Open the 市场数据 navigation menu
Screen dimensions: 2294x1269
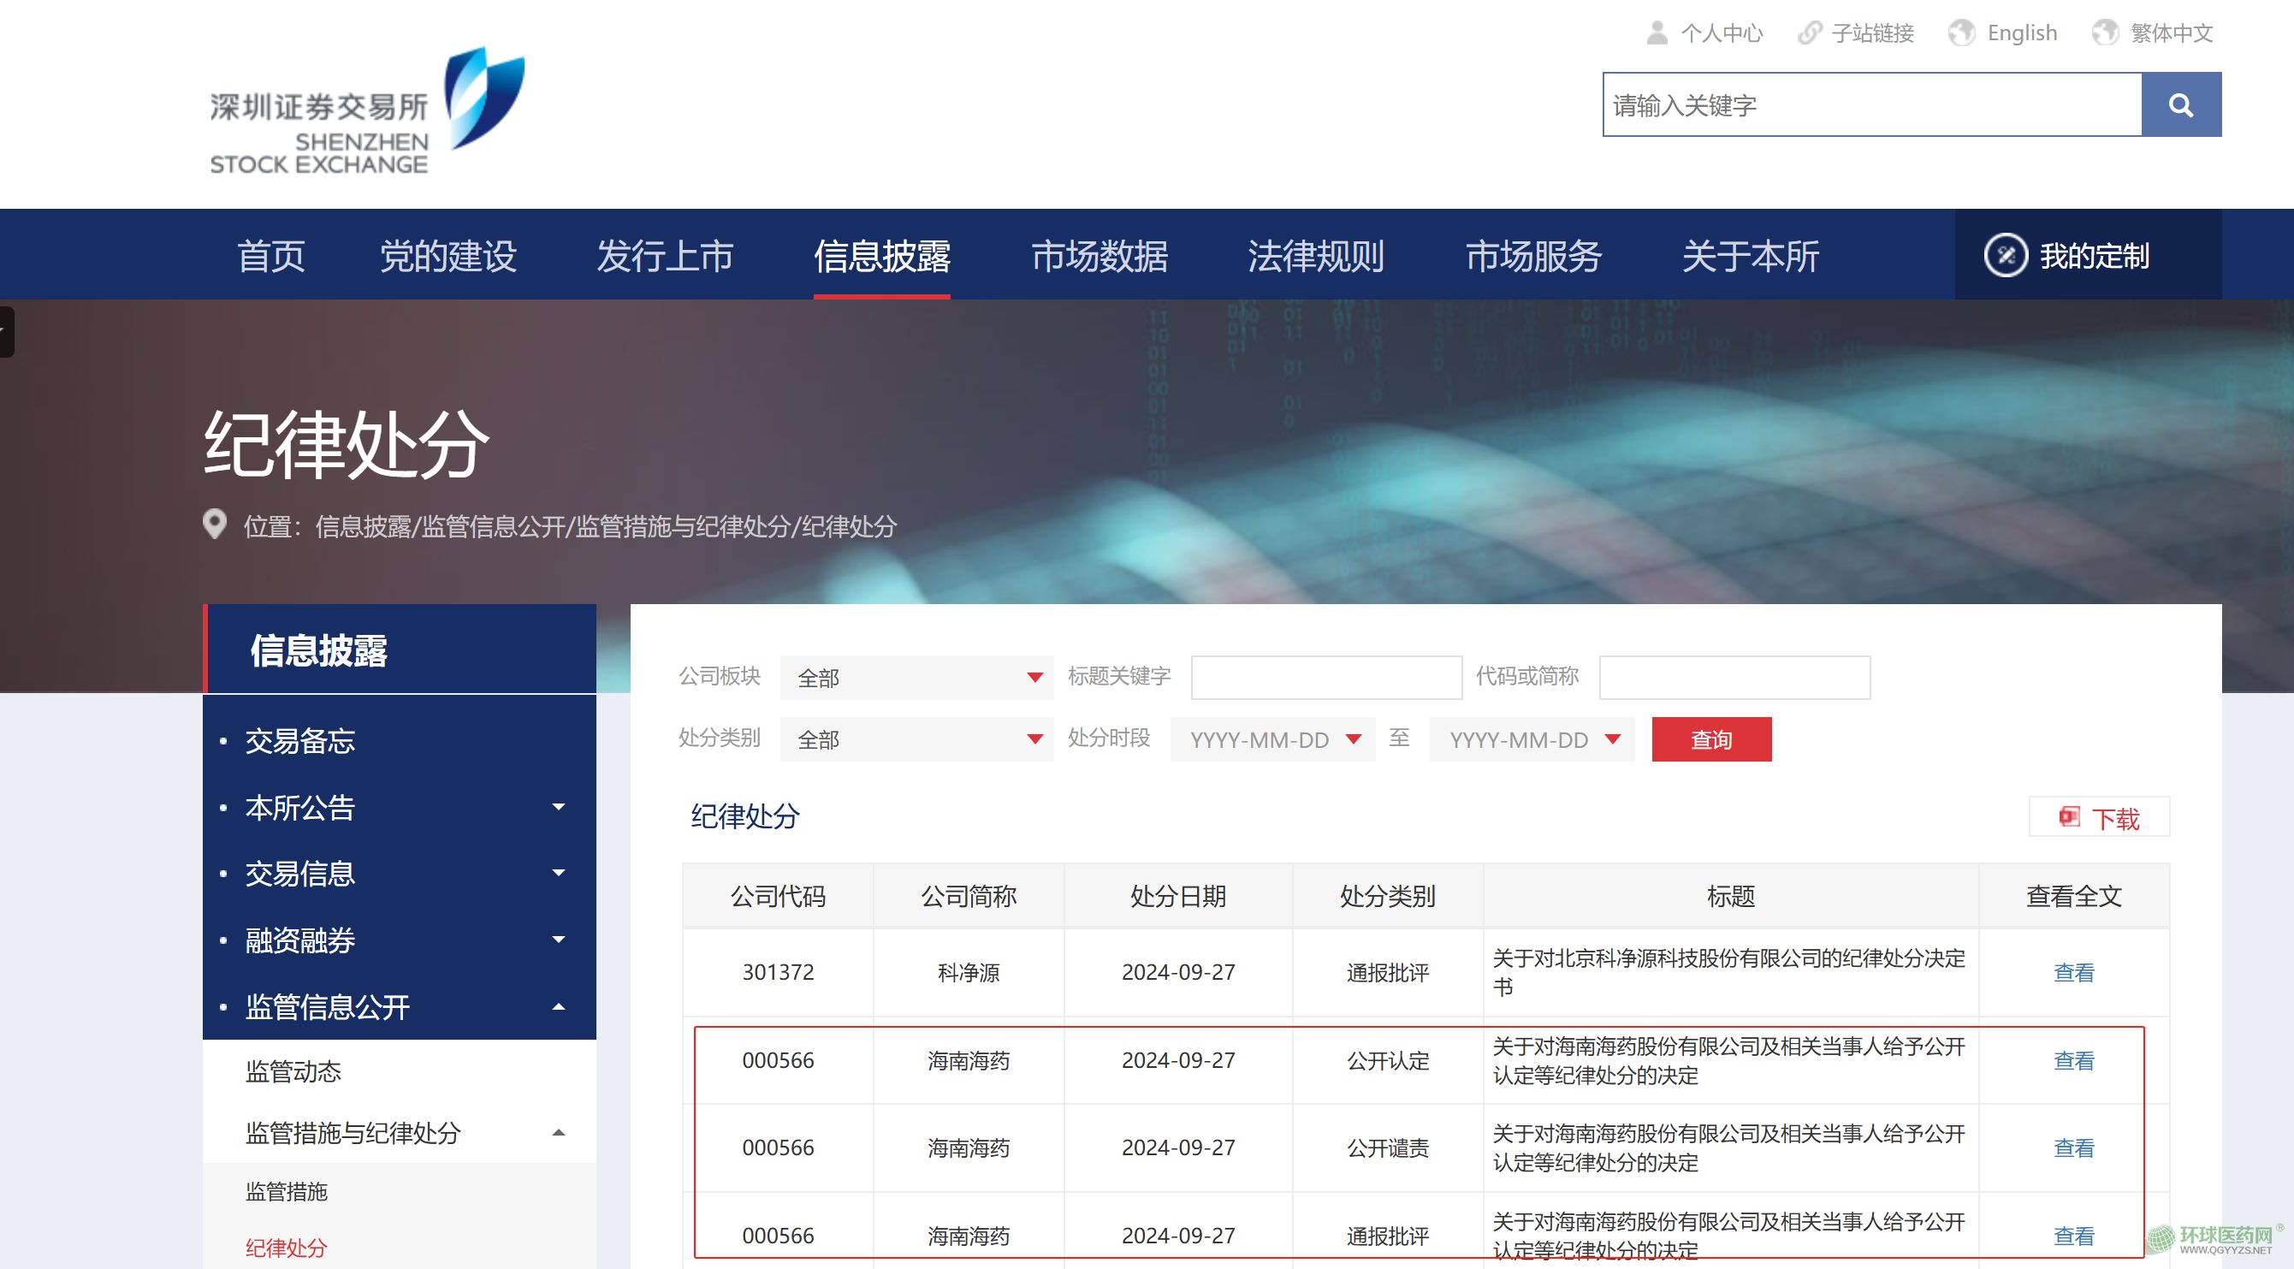click(1099, 257)
